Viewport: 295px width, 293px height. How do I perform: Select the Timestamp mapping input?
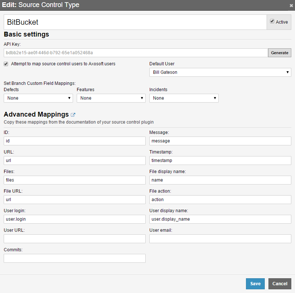pos(220,161)
